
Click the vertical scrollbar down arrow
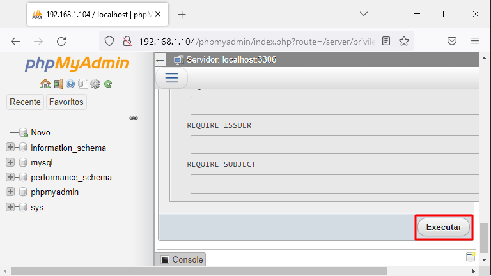pyautogui.click(x=484, y=260)
